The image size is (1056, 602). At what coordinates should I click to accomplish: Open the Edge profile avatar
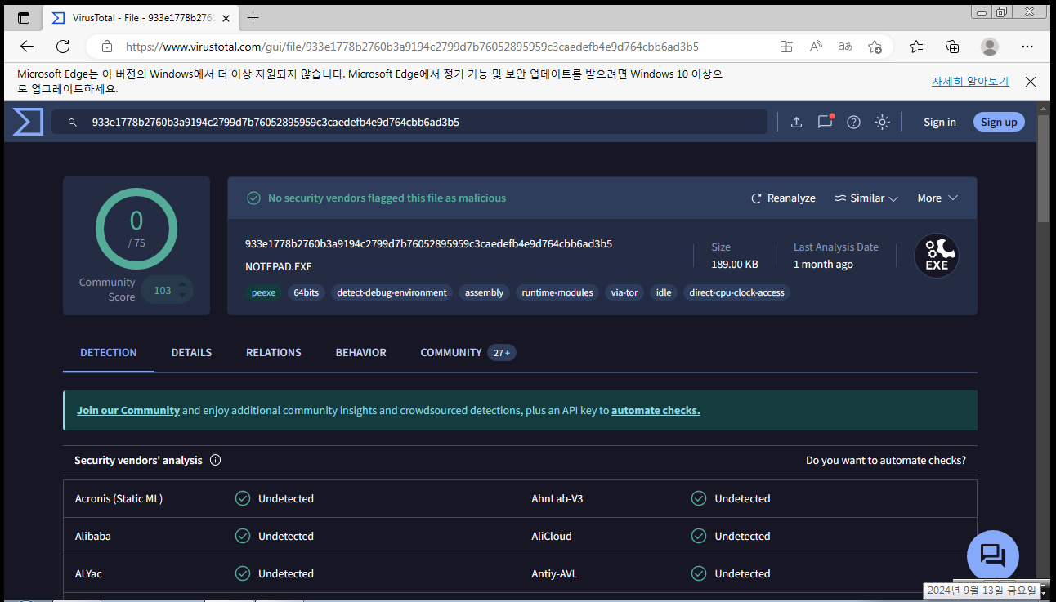pos(990,47)
